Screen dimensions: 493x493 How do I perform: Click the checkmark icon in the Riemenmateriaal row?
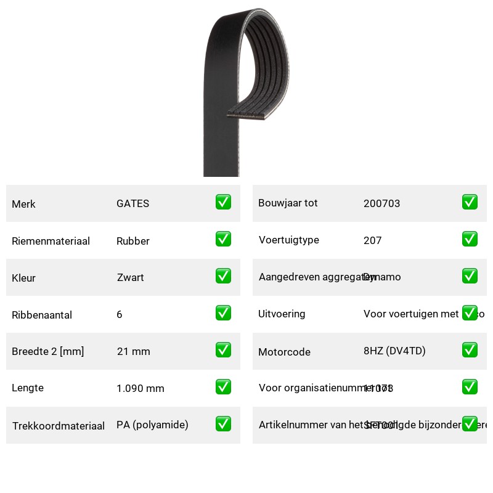(223, 239)
